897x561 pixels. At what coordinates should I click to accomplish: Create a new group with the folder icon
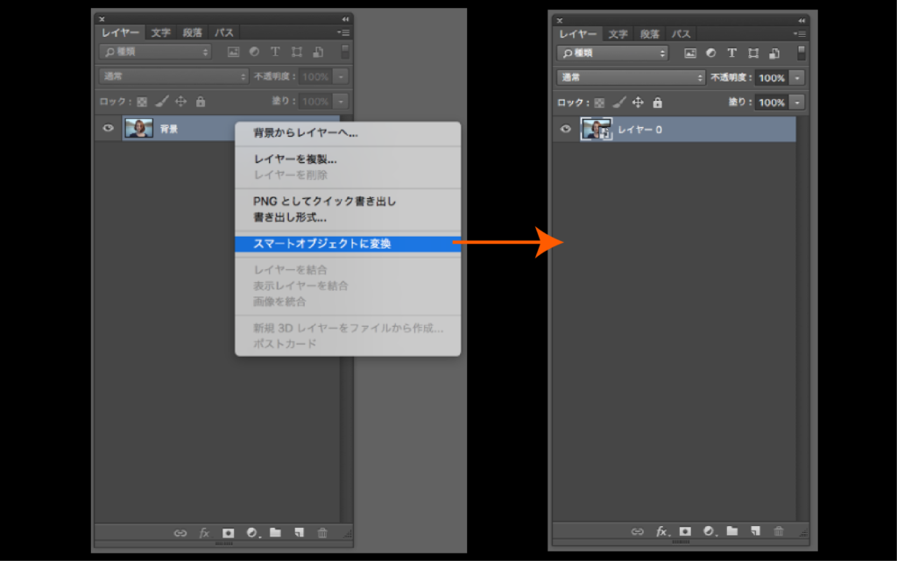click(x=276, y=532)
